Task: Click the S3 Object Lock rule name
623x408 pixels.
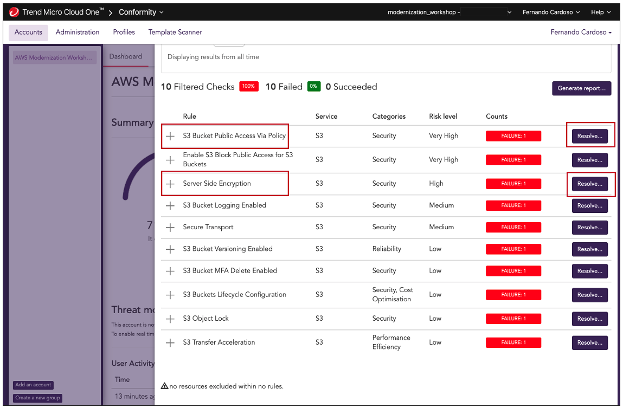Action: pyautogui.click(x=206, y=319)
